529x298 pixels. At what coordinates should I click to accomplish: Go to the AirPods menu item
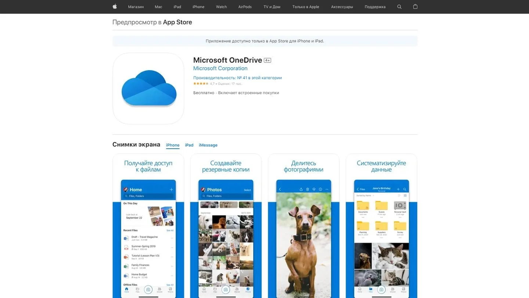pyautogui.click(x=245, y=7)
